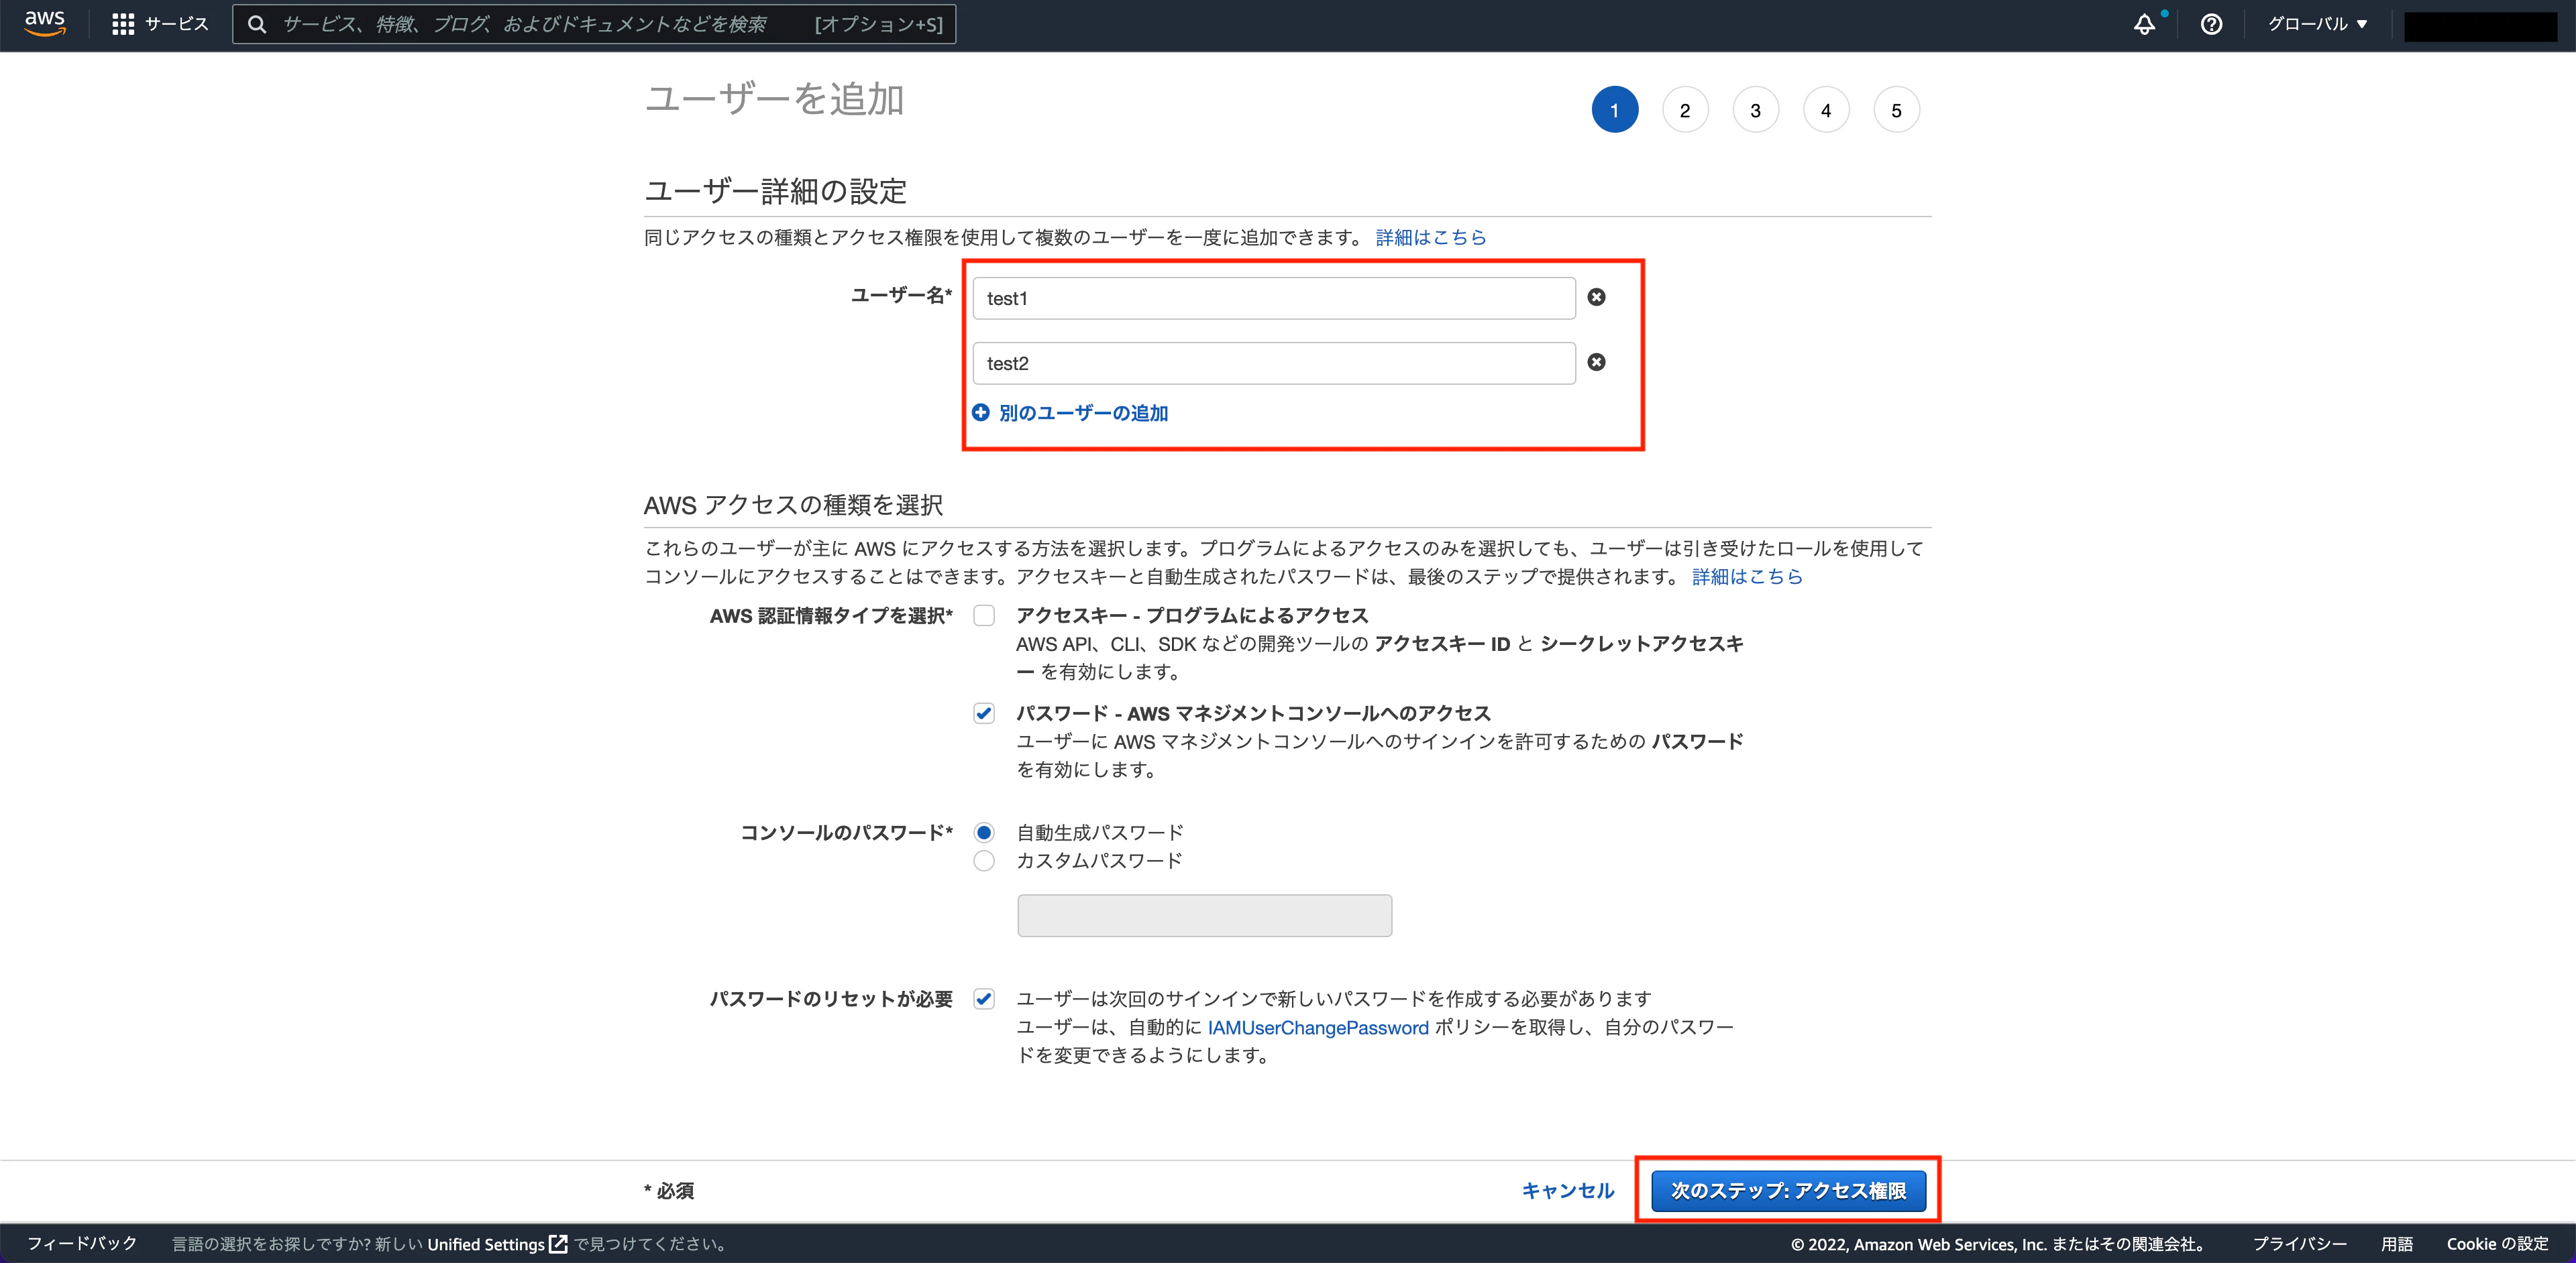This screenshot has width=2576, height=1263.
Task: Click the test1 user name input field
Action: pos(1274,298)
